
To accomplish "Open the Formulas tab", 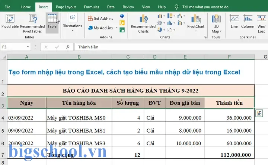I will [x=92, y=7].
